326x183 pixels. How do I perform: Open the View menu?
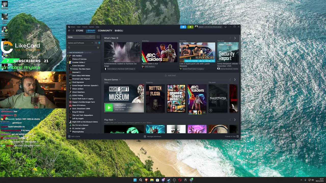[79, 27]
